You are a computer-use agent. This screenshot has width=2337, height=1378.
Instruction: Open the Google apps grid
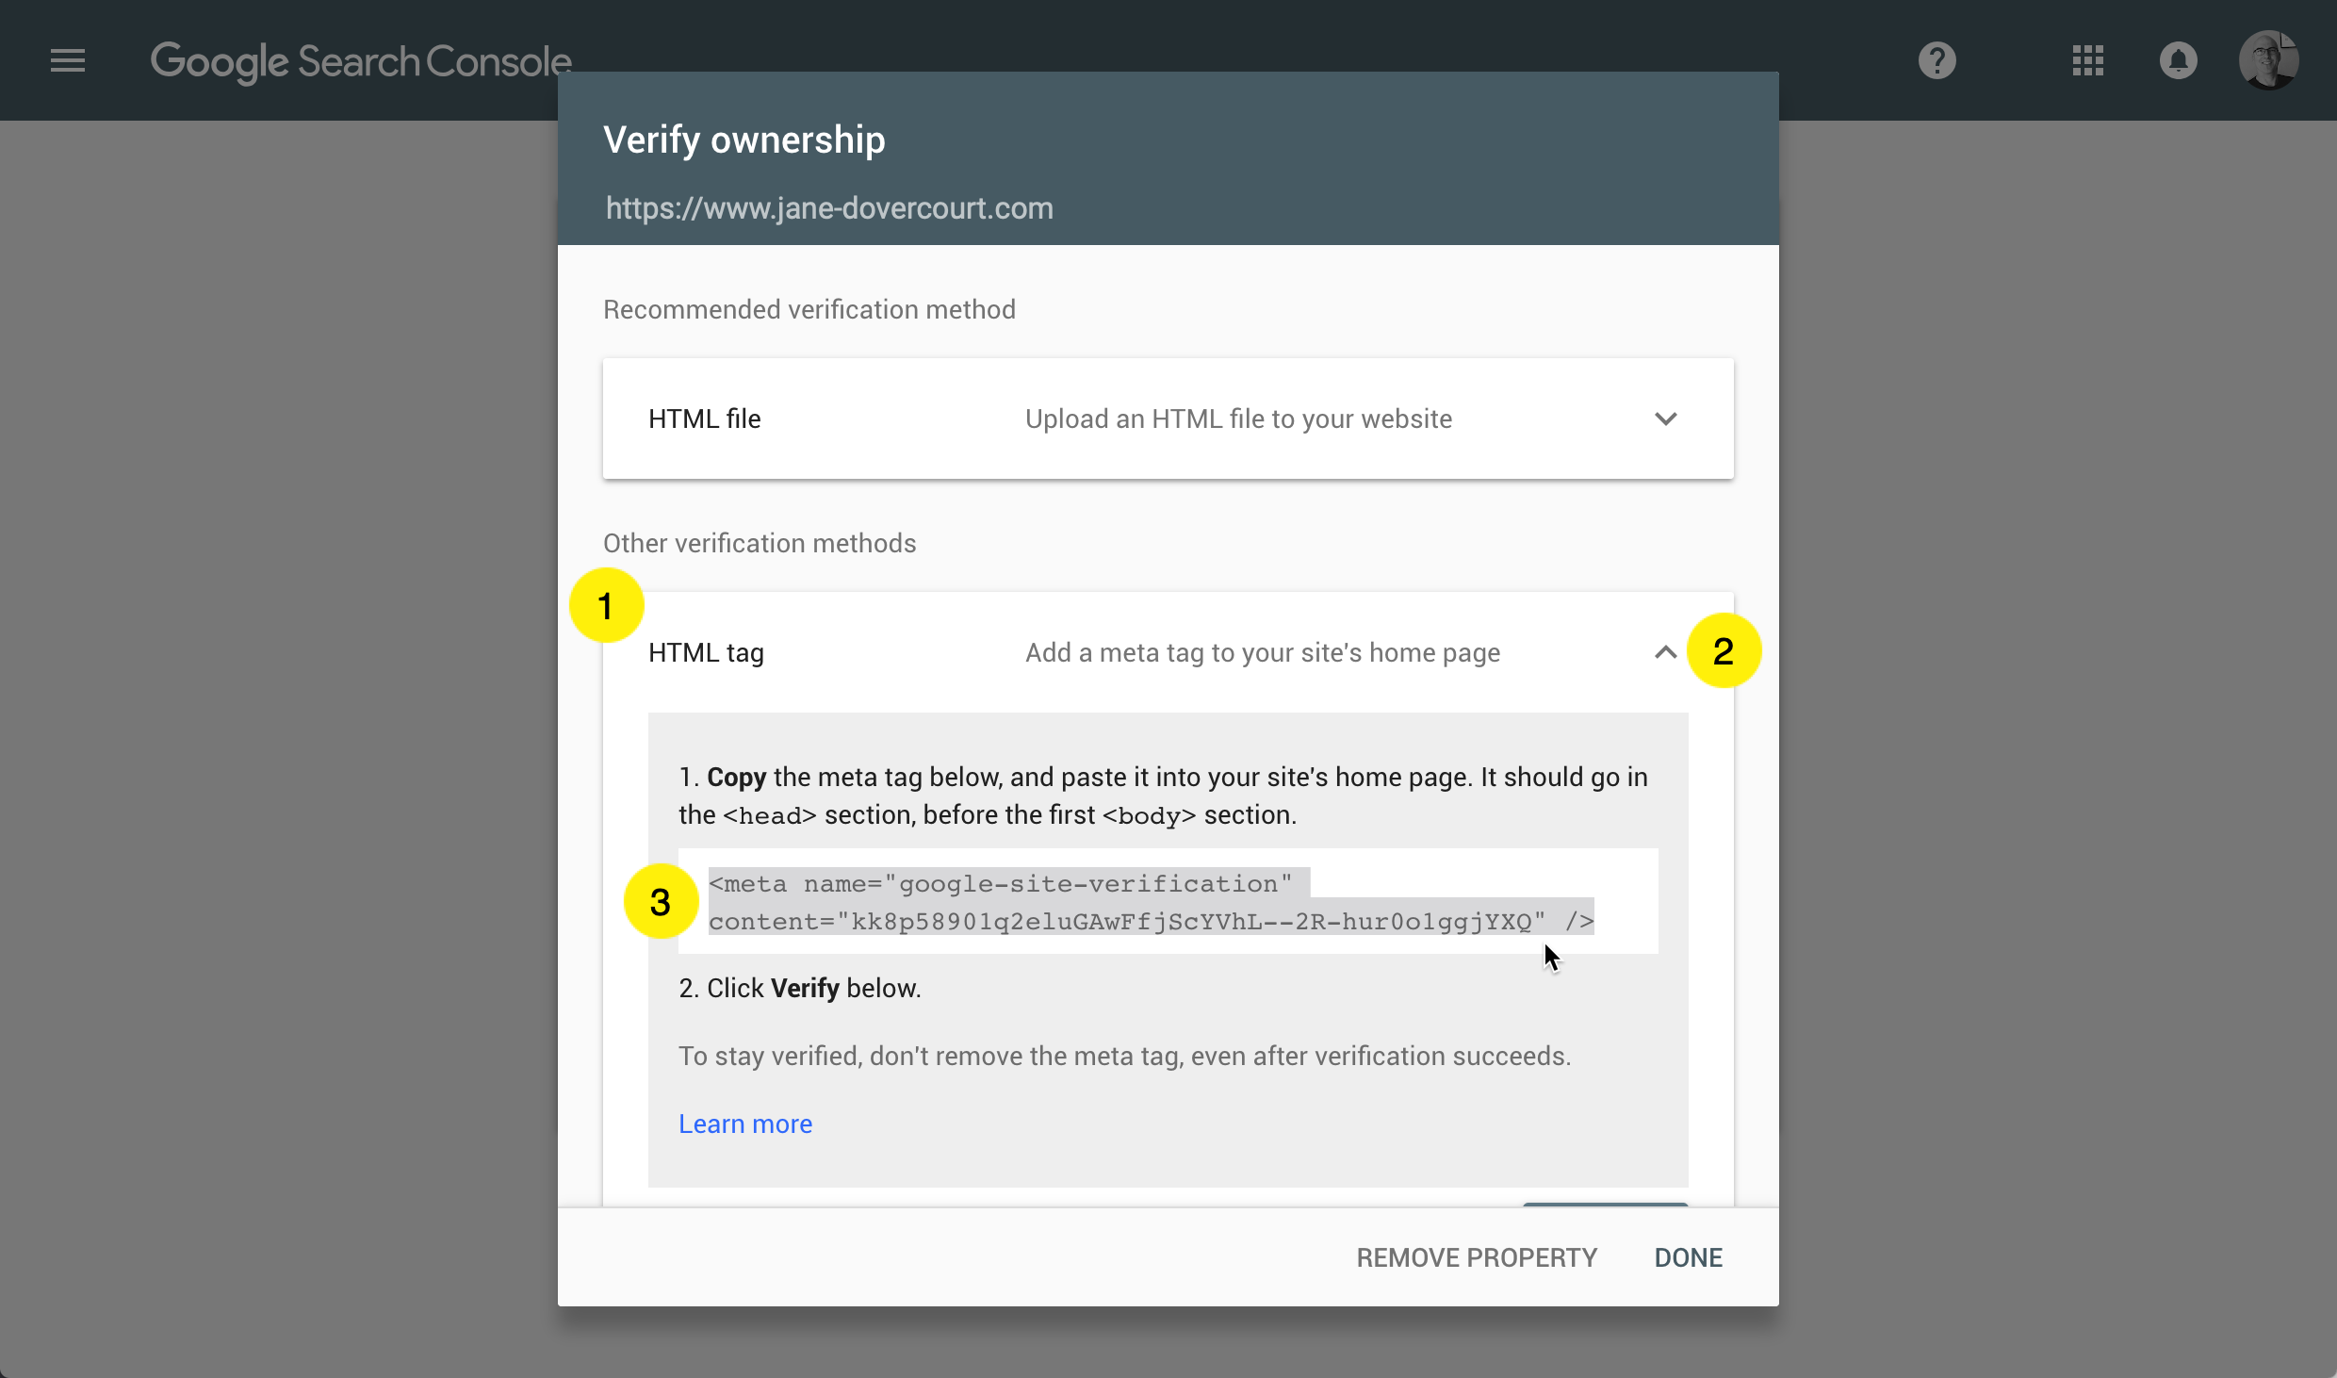pyautogui.click(x=2087, y=61)
